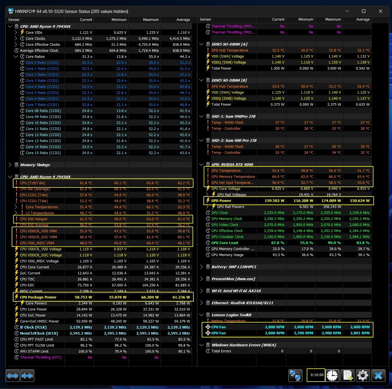The image size is (392, 389).
Task: Click the fan icon next to GPU Fan
Action: pyautogui.click(x=208, y=333)
